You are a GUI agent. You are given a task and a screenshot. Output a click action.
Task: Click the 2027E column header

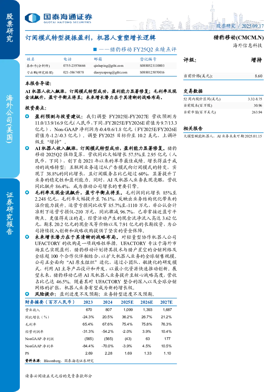tap(166, 302)
